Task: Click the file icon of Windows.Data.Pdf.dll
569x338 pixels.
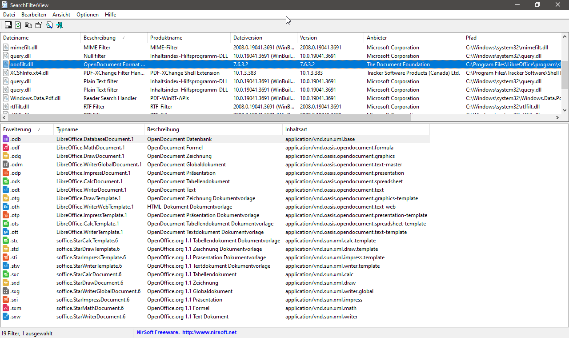Action: point(6,98)
